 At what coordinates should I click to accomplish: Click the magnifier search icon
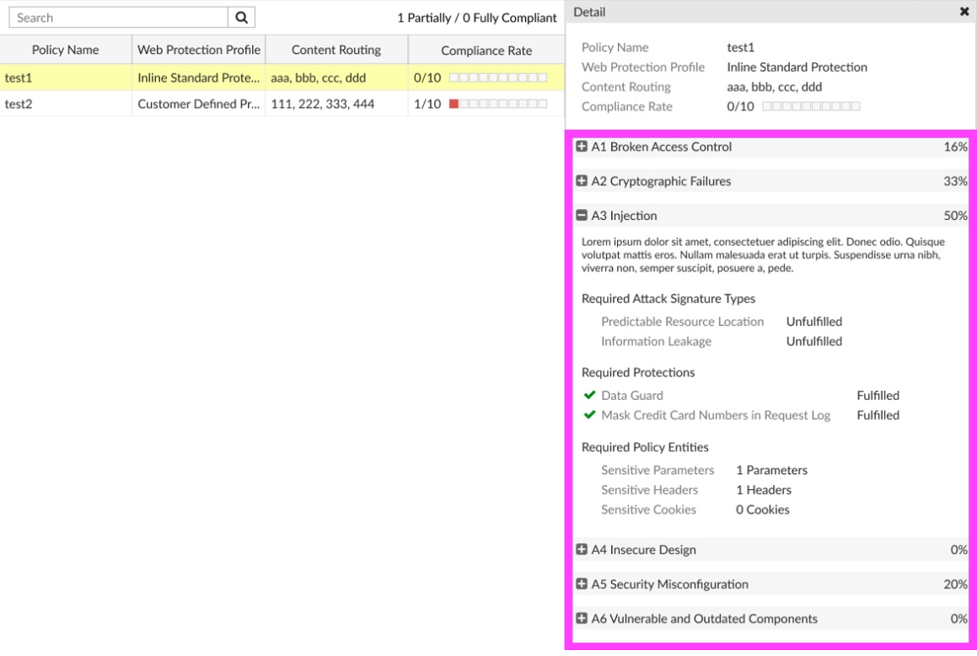point(242,18)
